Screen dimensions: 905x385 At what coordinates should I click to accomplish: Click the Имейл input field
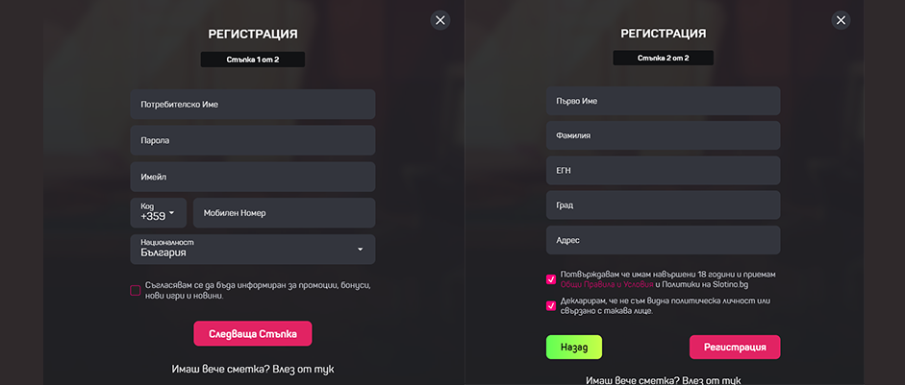[x=252, y=177]
